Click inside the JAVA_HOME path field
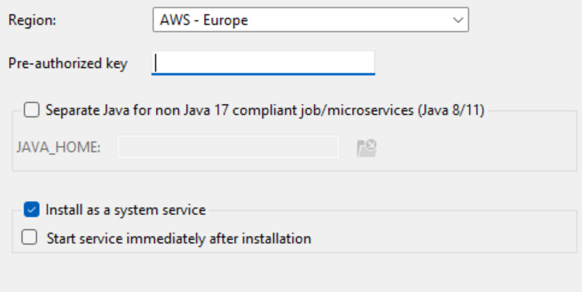Image resolution: width=582 pixels, height=292 pixels. [228, 147]
